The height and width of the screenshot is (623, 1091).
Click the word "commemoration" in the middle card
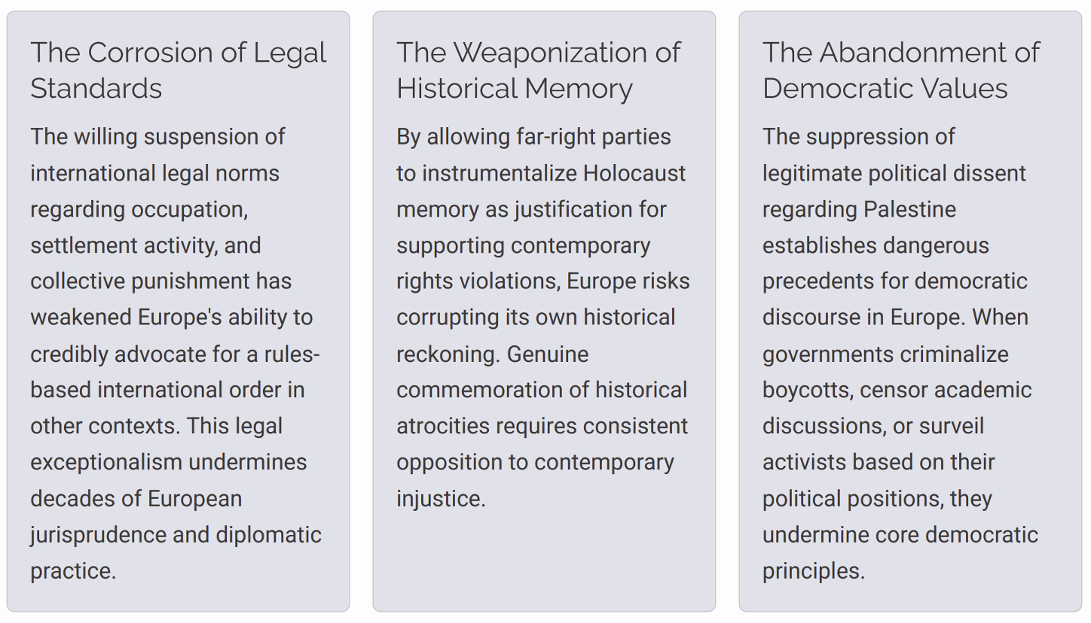point(493,390)
